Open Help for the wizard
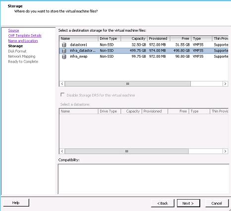The height and width of the screenshot is (211, 231). click(x=16, y=203)
